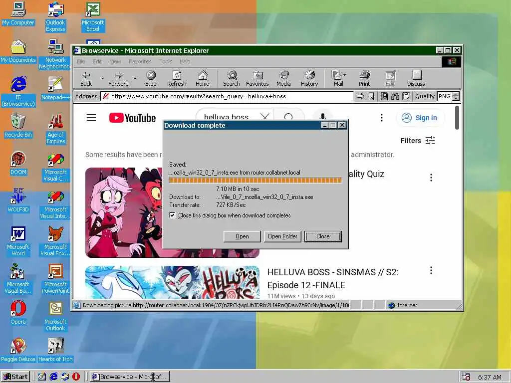Screen dimensions: 511x383
Task: Open the Help menu
Action: 185,61
